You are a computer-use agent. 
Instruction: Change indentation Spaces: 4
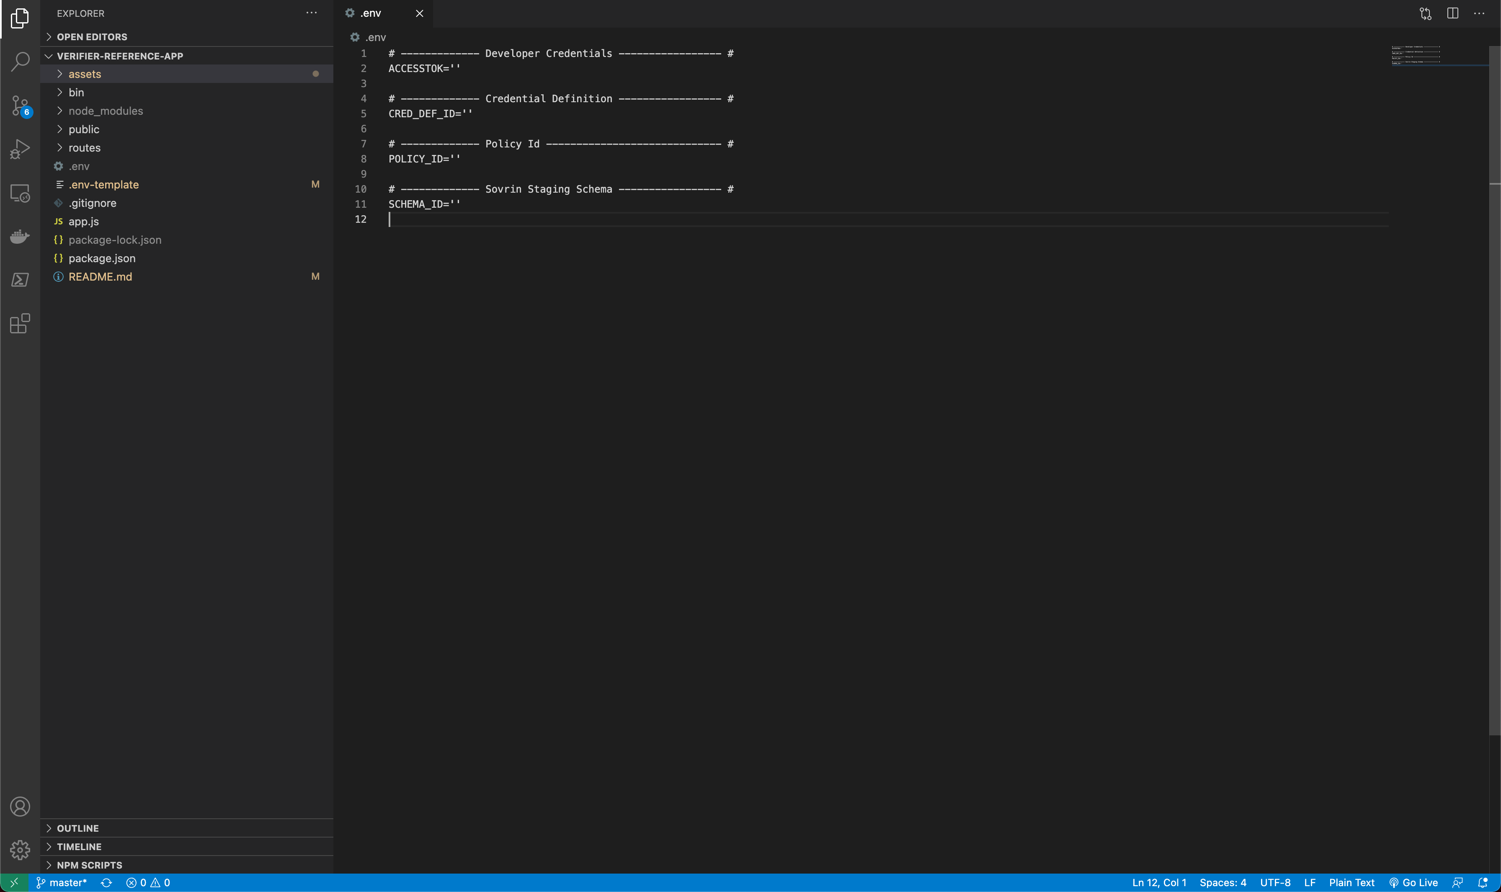1222,882
